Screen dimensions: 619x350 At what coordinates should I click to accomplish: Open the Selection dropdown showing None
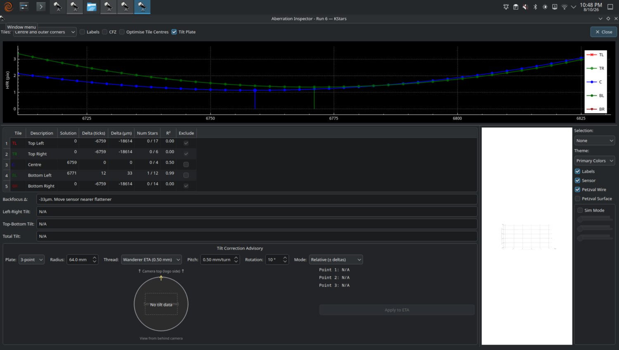point(595,141)
